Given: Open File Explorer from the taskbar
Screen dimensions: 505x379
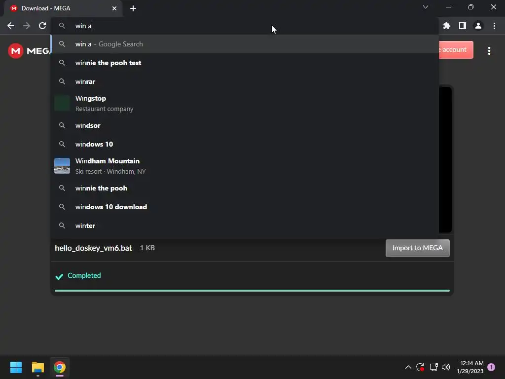Looking at the screenshot, I should (37, 367).
